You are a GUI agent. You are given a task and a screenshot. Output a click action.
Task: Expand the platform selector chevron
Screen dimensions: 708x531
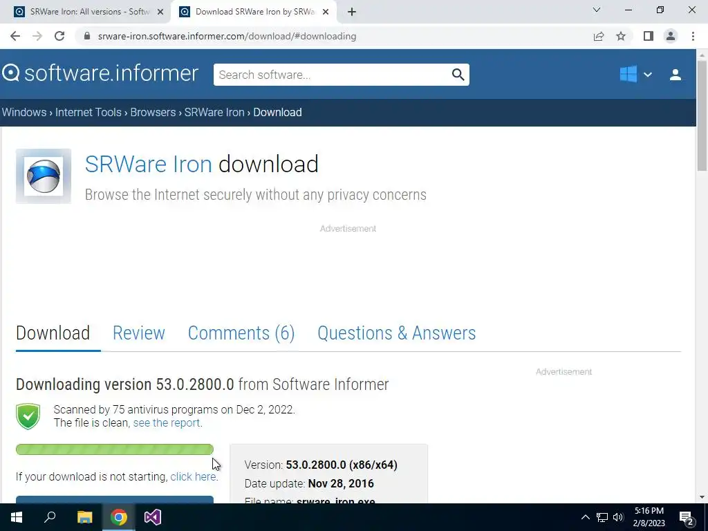pos(647,75)
